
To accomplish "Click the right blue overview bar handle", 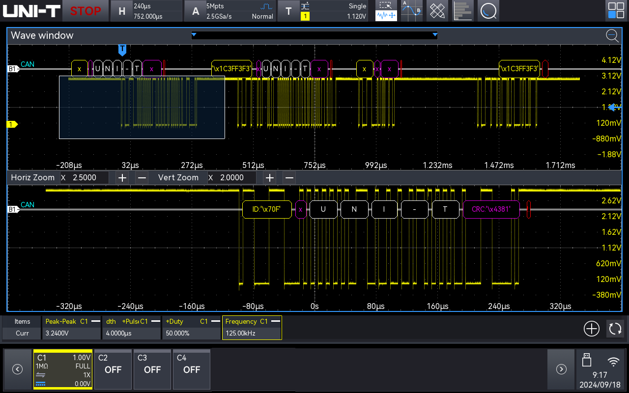I will click(x=435, y=34).
